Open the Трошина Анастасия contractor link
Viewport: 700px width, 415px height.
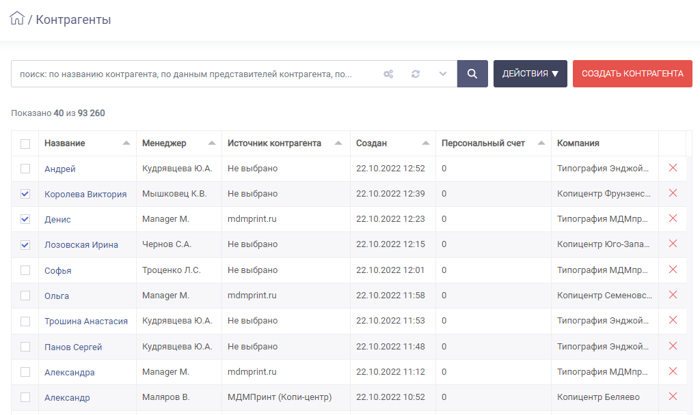(86, 321)
